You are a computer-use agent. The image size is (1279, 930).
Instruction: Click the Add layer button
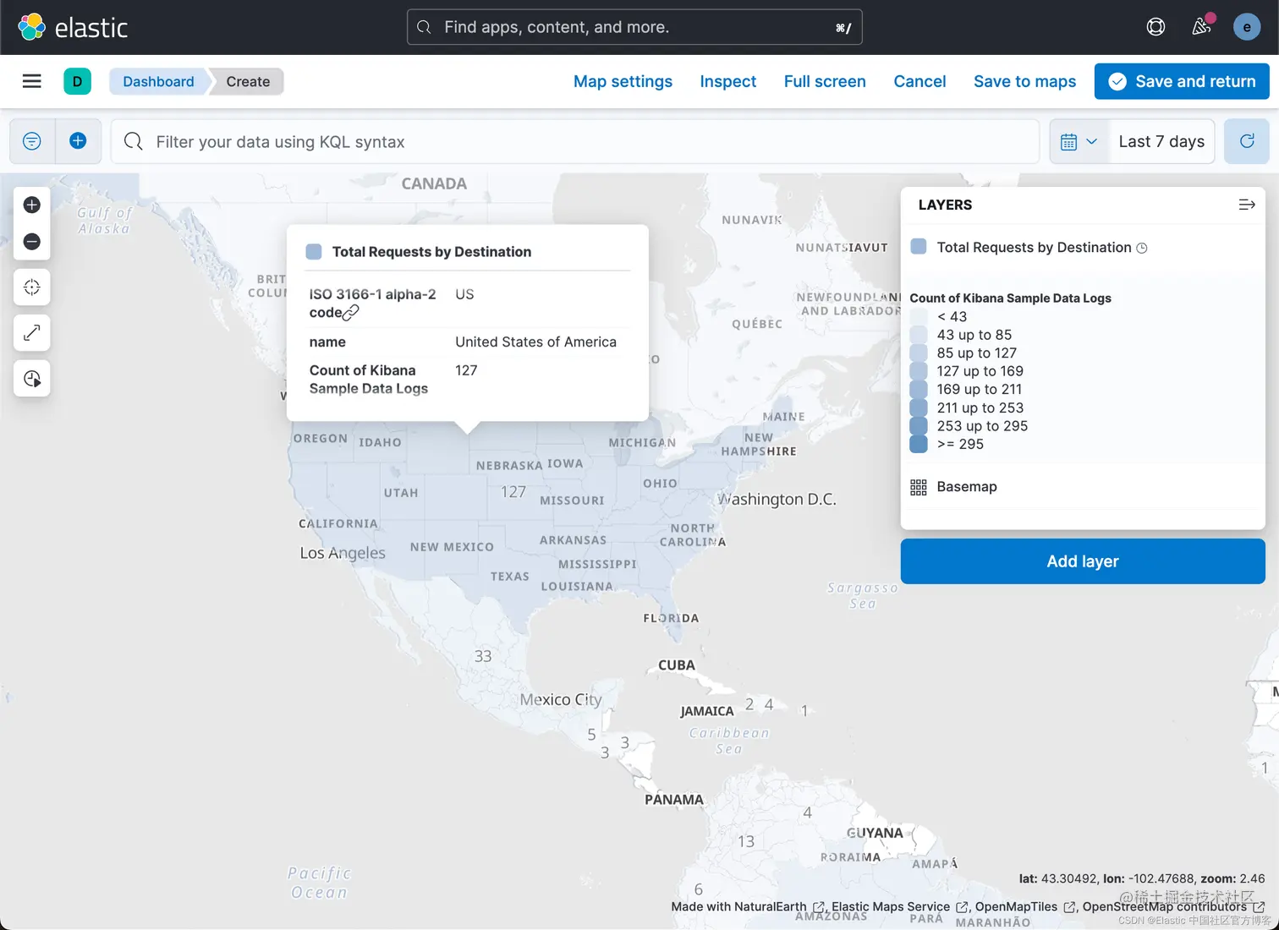1083,561
